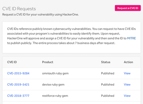Screen dimensions: 143x104
Task: Click the CVE IDs description paragraph
Action: [71, 36]
